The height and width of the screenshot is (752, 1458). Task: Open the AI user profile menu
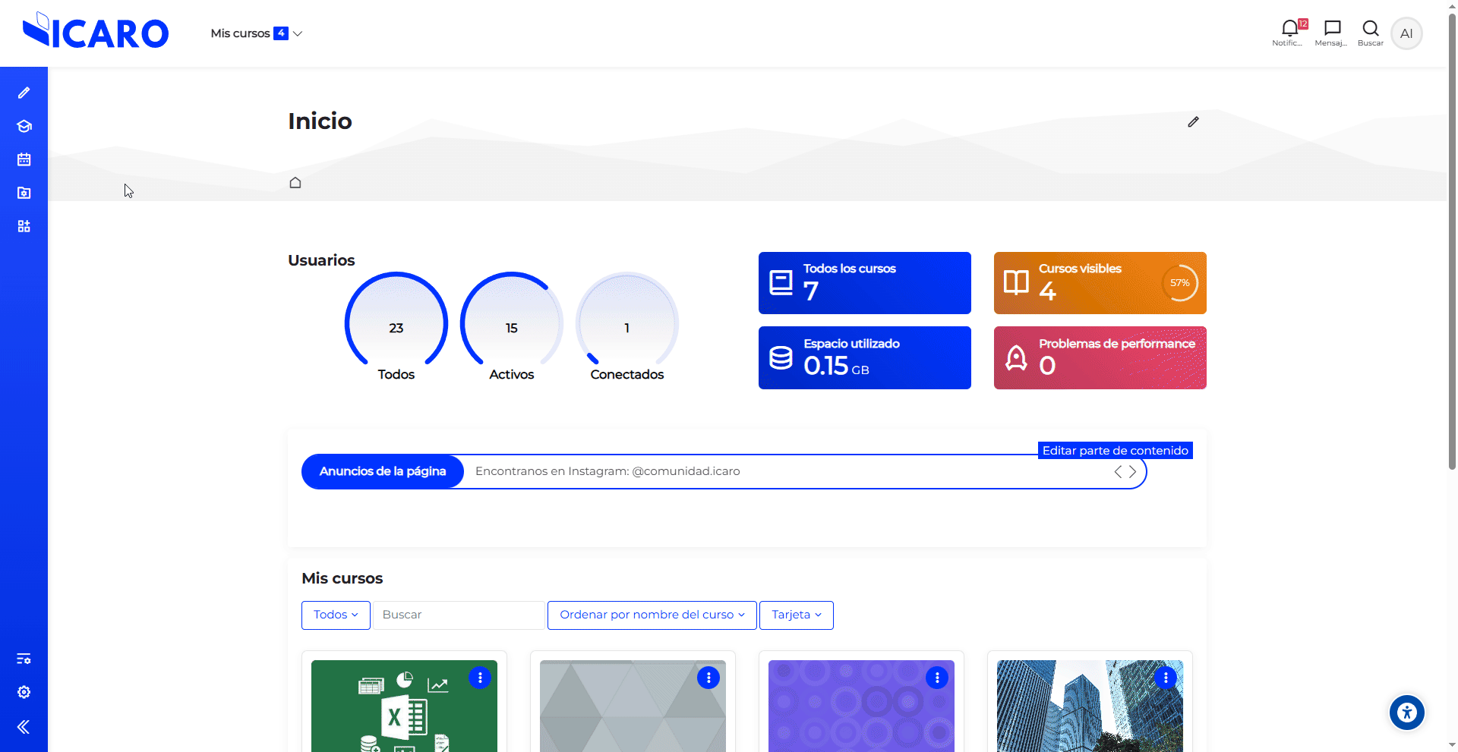1406,33
